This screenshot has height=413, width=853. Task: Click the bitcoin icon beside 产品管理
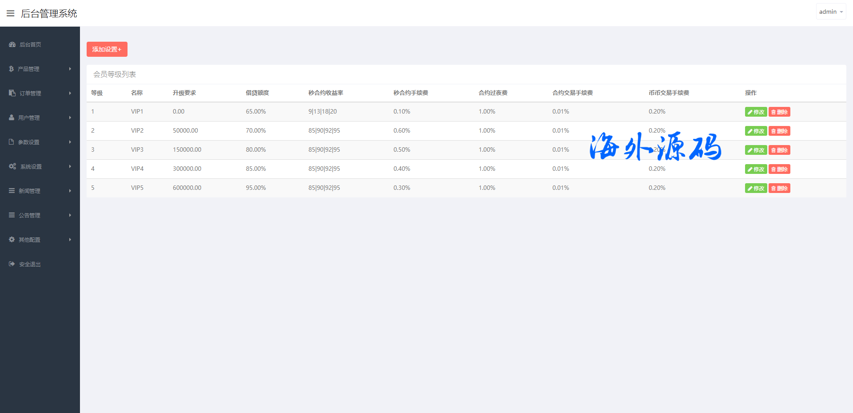tap(12, 69)
